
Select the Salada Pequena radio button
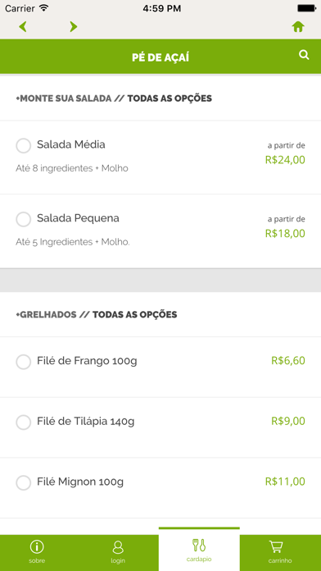pyautogui.click(x=24, y=219)
